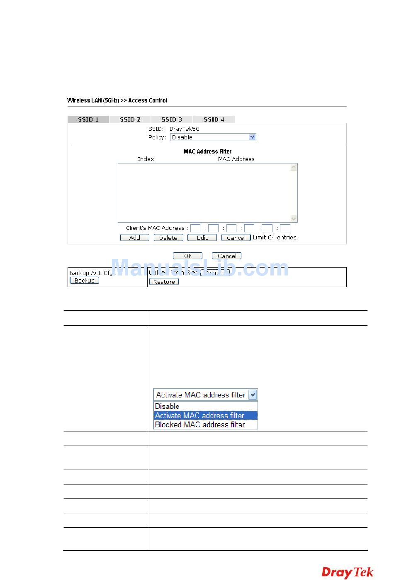Image resolution: width=394 pixels, height=580 pixels.
Task: Click the 'MAC Address' column header
Action: tap(236, 159)
